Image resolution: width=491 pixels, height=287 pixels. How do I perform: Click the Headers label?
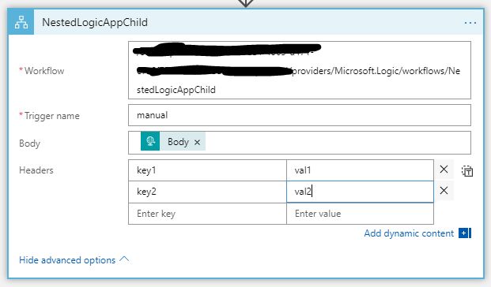tap(36, 170)
